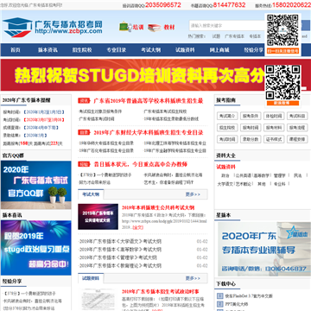Click the 高等数学 link under 试题资料

[x=261, y=175]
